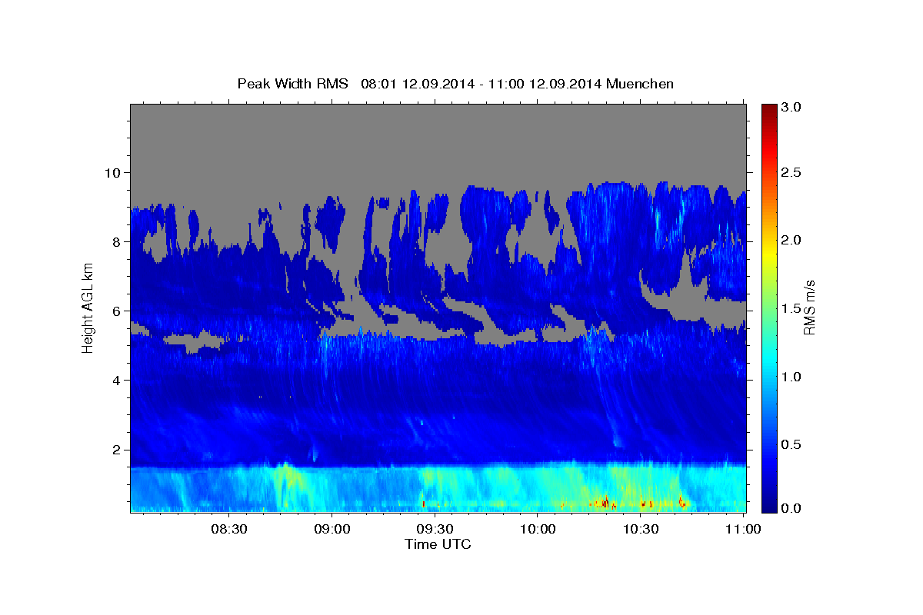Click the yellow band of the colorbar

[x=768, y=254]
